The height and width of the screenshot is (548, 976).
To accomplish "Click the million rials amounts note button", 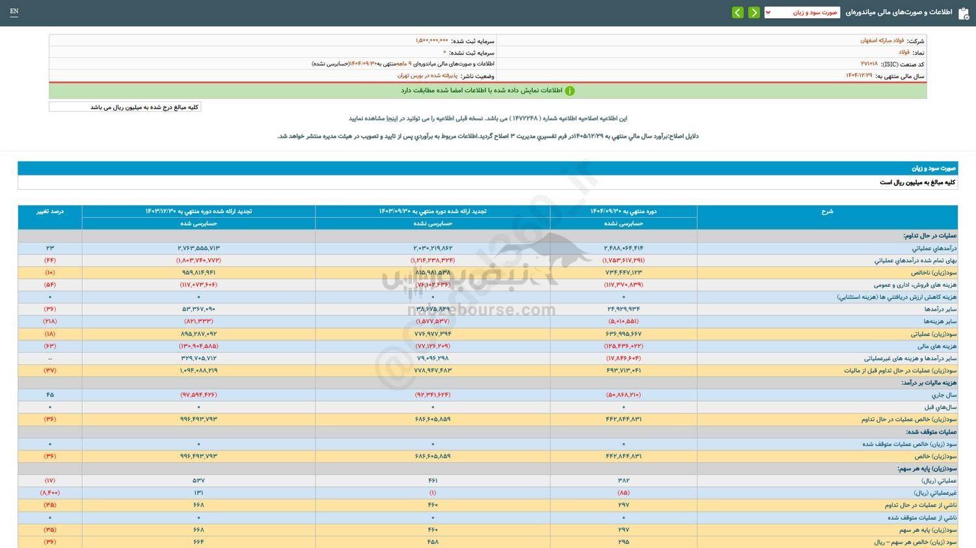I will [x=124, y=106].
